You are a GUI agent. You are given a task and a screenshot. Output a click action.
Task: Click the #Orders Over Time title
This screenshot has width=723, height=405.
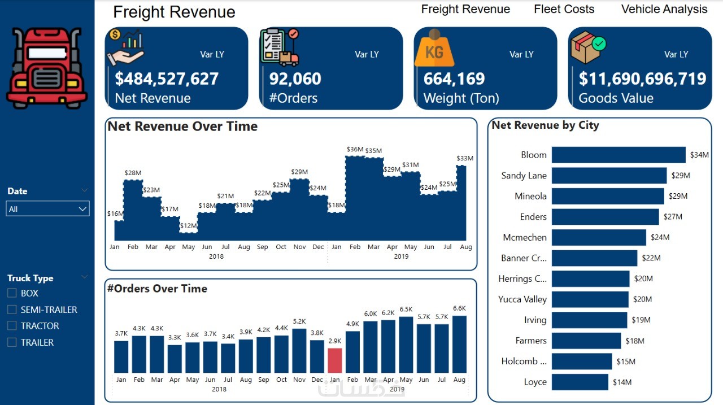coord(157,289)
